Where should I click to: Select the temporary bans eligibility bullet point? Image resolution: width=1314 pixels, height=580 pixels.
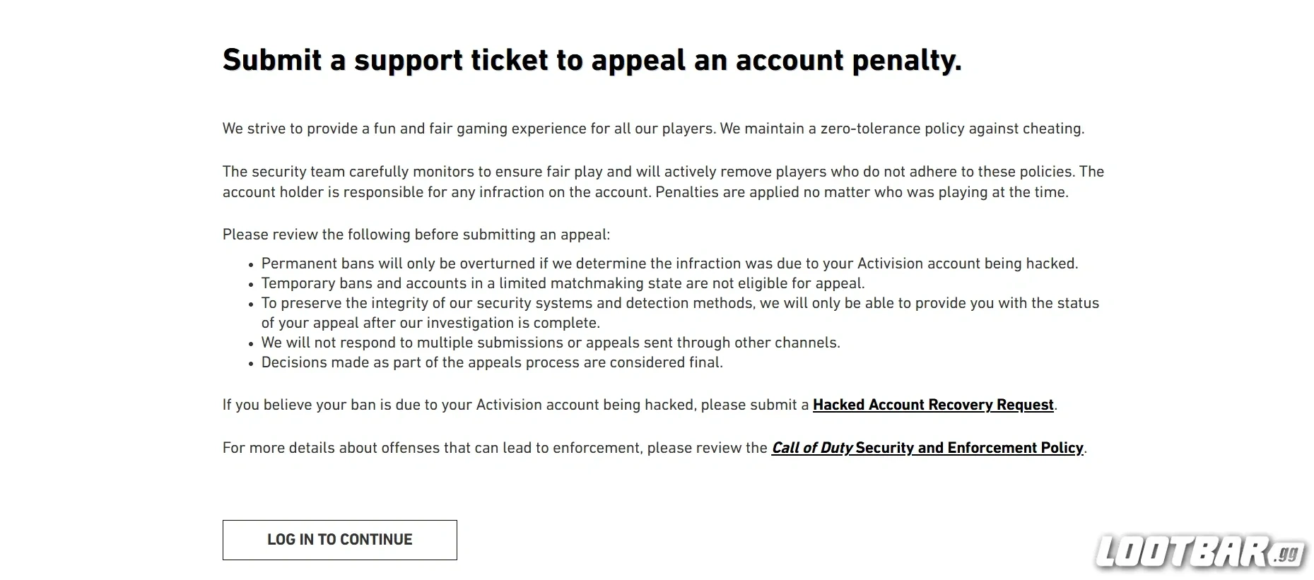pyautogui.click(x=562, y=283)
